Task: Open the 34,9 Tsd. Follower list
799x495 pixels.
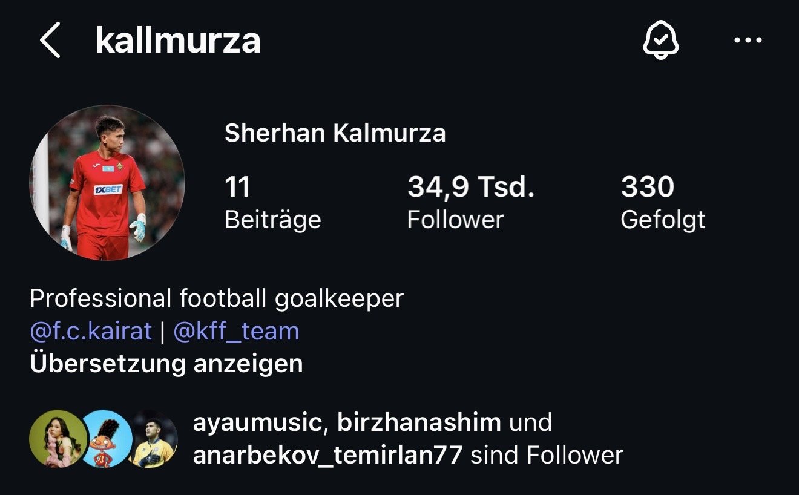Action: click(471, 203)
